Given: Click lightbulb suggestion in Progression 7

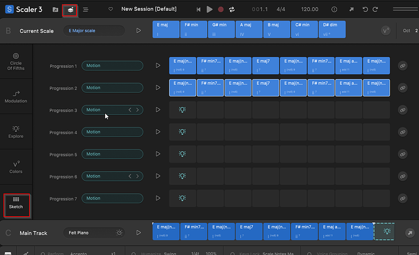Looking at the screenshot, I should tap(182, 198).
